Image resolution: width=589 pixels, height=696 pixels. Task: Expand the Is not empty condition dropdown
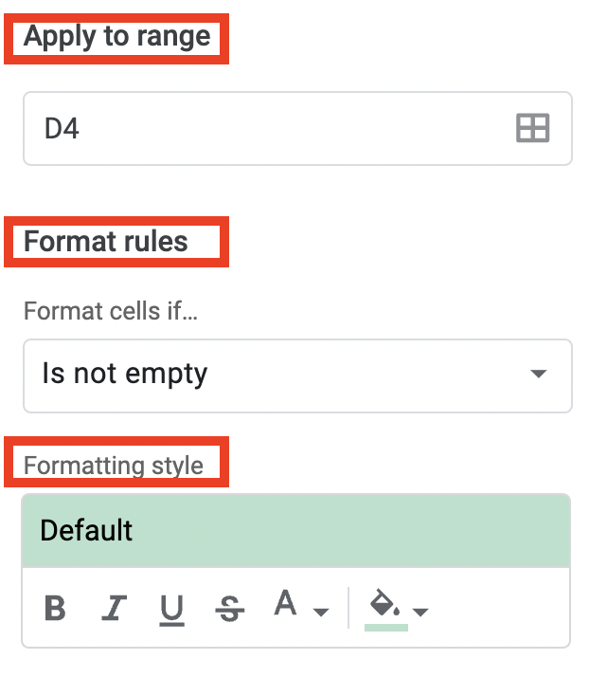click(539, 374)
